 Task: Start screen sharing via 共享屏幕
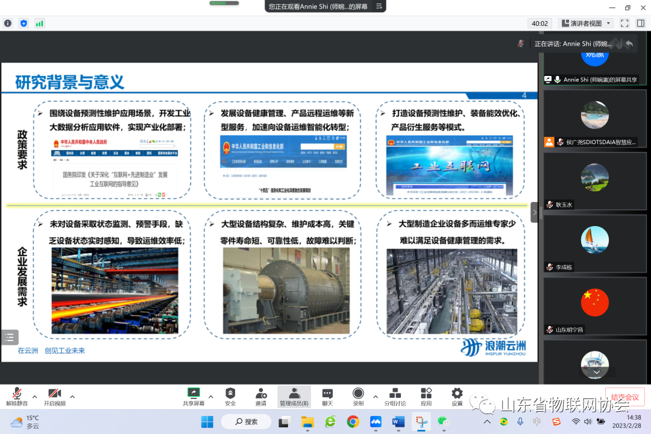coord(193,396)
